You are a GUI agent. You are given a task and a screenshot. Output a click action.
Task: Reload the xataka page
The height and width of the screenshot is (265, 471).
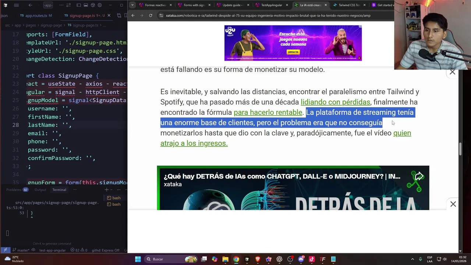(150, 15)
